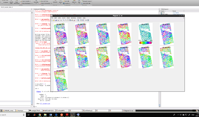This screenshot has width=199, height=117.
Task: Click Show Plot Tools icon in Figure 1
Action: tap(88, 20)
